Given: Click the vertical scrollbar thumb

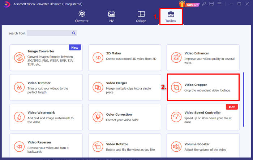Looking at the screenshot, I should (244, 99).
